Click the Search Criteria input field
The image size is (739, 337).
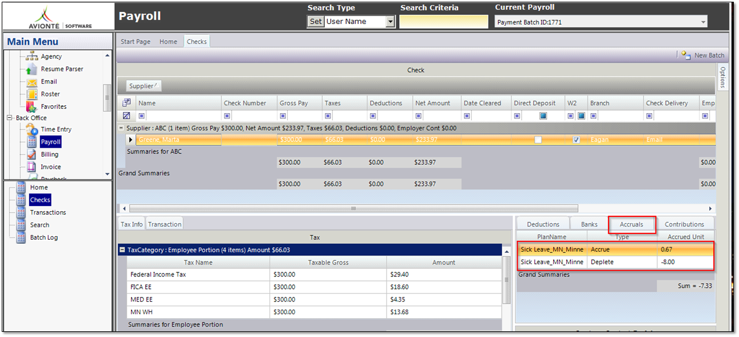pos(444,22)
